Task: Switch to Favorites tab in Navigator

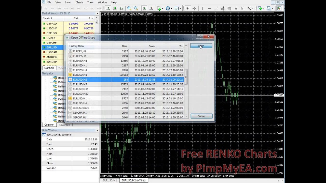Action: coord(64,125)
